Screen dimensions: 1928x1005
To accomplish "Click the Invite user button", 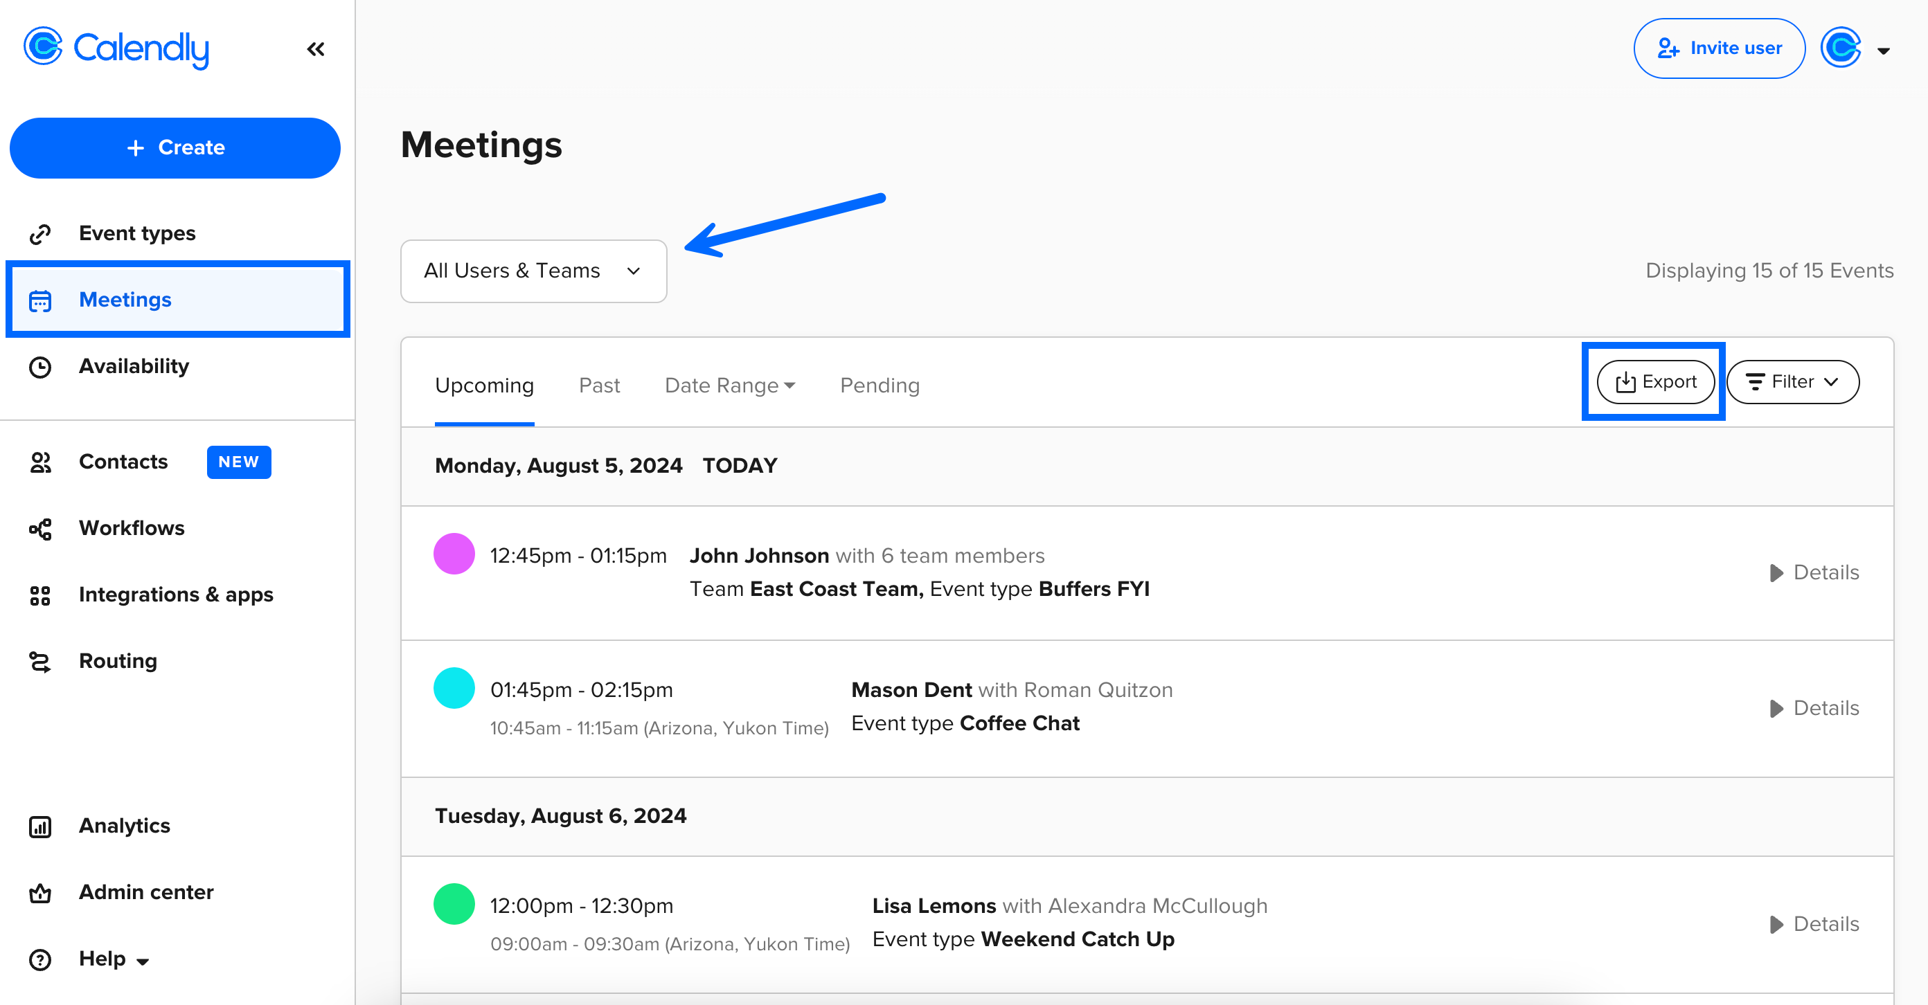I will pyautogui.click(x=1718, y=48).
